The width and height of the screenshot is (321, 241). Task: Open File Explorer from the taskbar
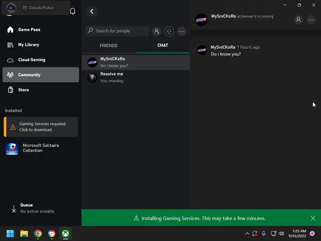pyautogui.click(x=24, y=233)
